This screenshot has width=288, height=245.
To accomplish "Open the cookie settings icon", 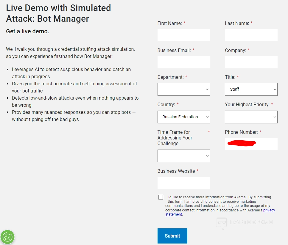I will [7, 237].
